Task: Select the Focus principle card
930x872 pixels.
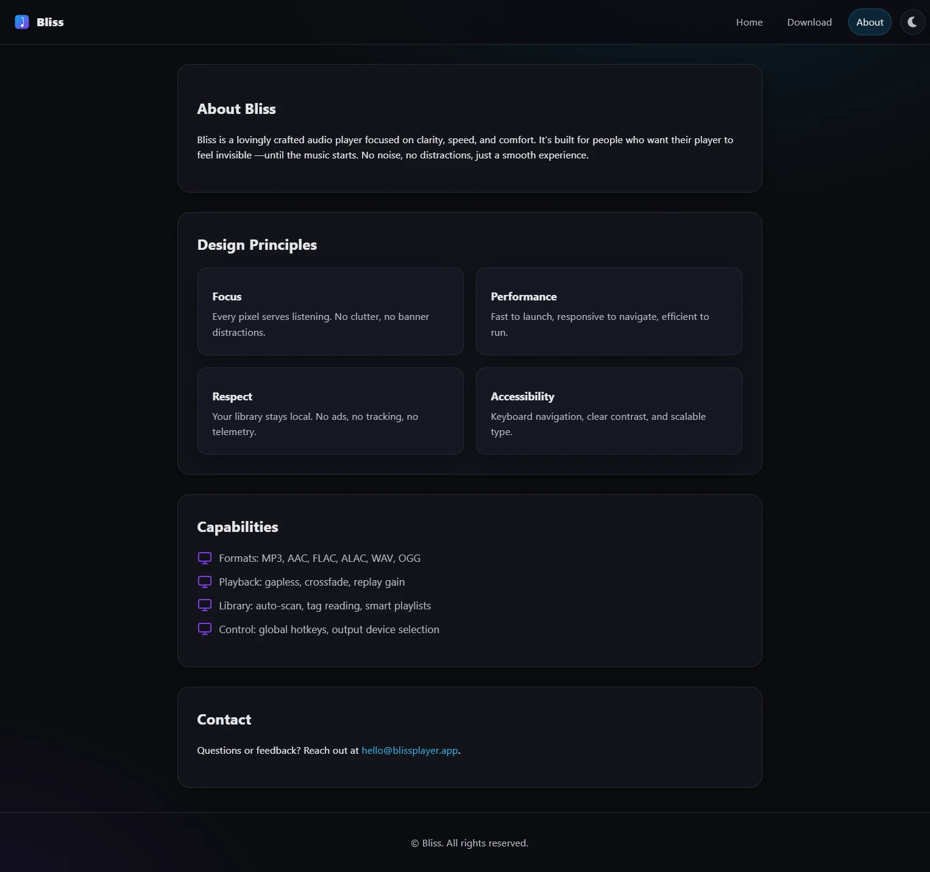Action: point(330,311)
